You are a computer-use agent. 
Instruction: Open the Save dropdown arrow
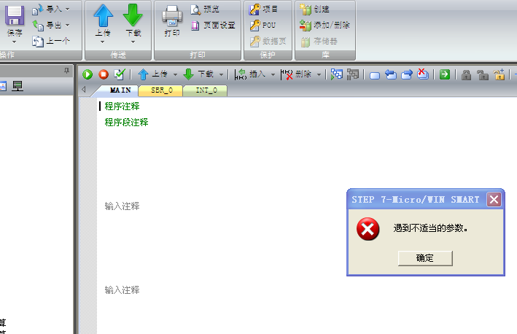tap(14, 42)
